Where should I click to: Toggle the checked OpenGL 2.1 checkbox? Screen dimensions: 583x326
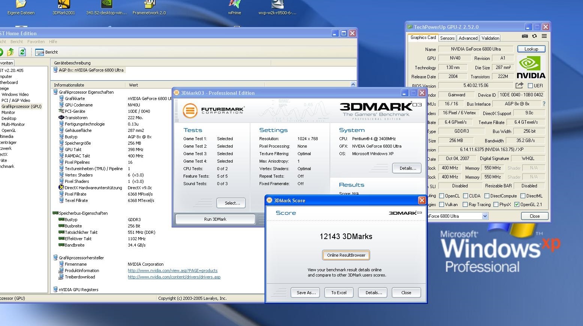(517, 204)
